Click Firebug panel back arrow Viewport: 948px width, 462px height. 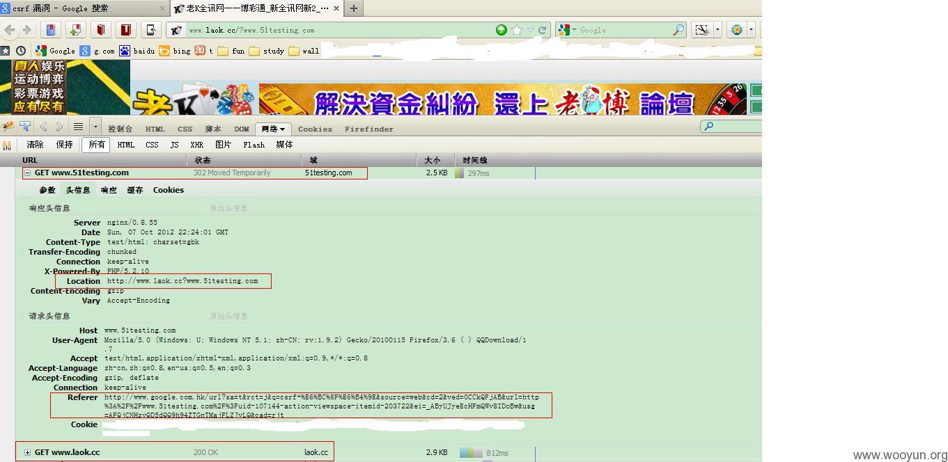tap(43, 127)
